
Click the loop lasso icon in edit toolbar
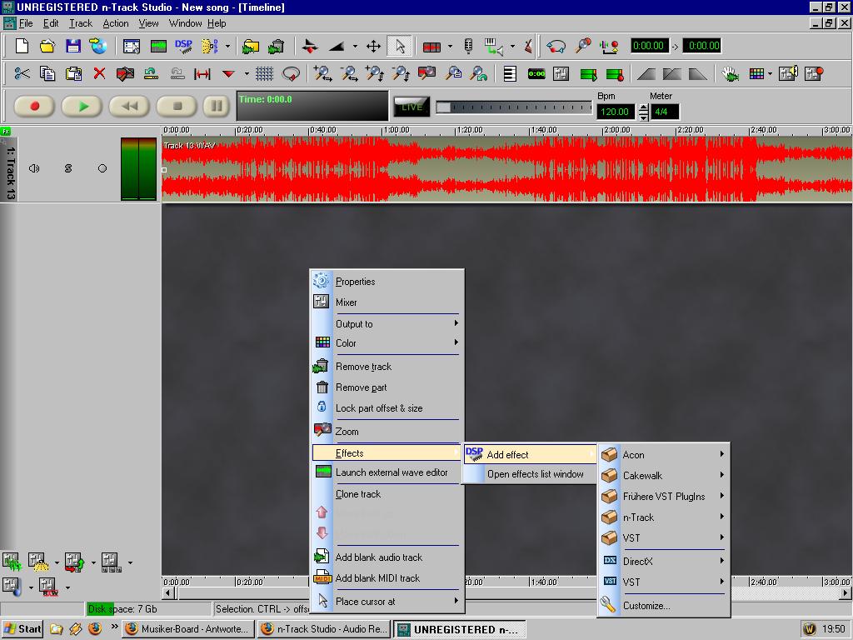click(291, 73)
